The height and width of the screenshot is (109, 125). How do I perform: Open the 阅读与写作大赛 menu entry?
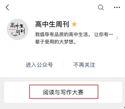[63, 92]
